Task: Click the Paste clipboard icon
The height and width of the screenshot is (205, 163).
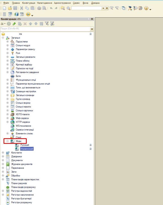Action: coord(32,8)
